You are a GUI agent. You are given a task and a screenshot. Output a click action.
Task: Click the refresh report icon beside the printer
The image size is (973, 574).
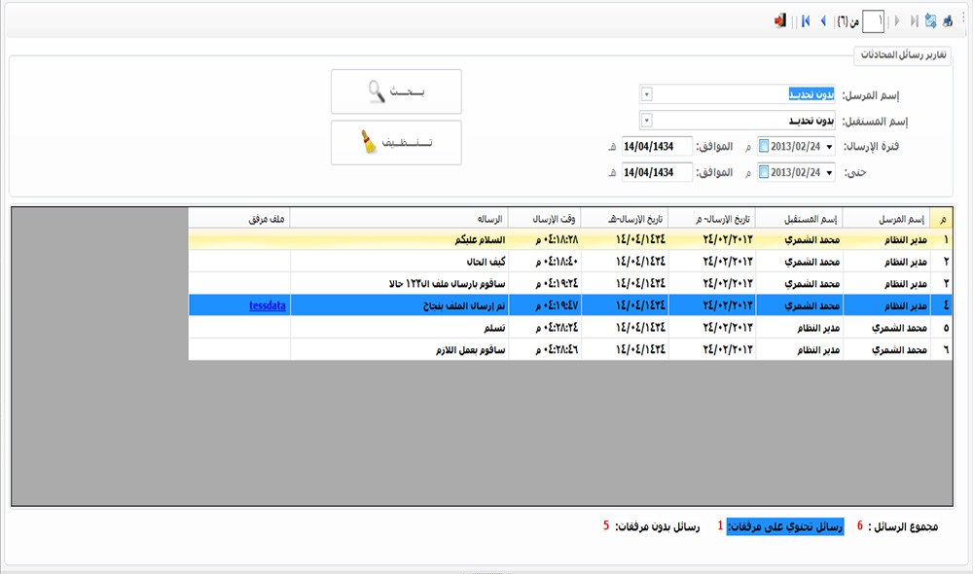click(931, 20)
